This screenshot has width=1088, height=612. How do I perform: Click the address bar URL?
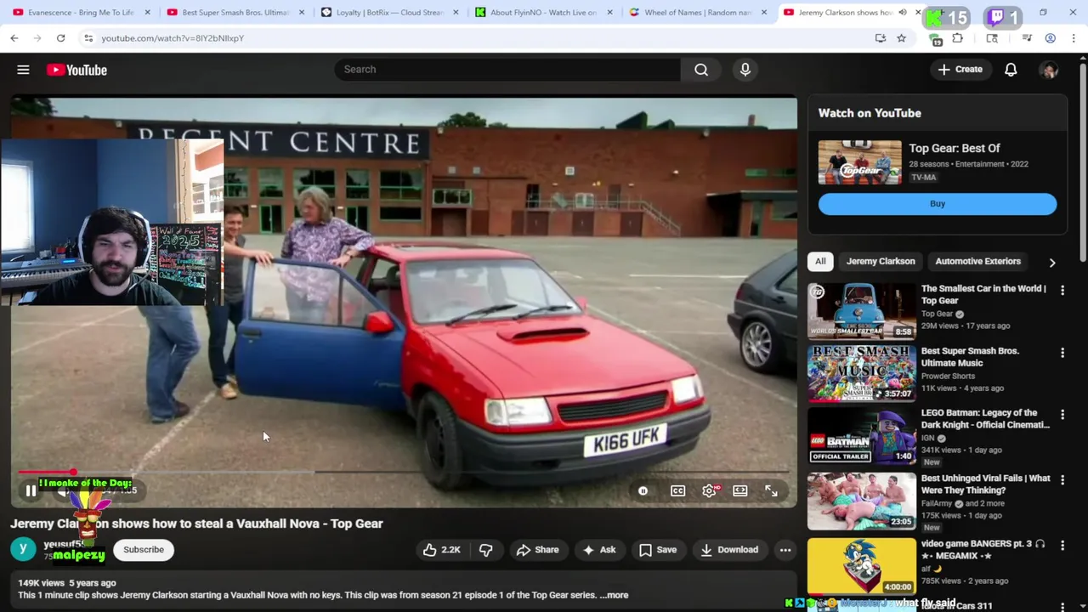173,38
